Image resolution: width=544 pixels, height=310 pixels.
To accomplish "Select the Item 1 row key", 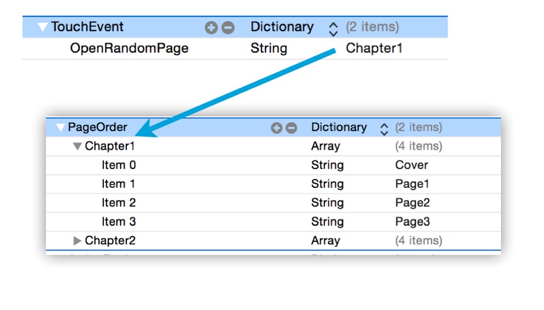I will pyautogui.click(x=119, y=184).
